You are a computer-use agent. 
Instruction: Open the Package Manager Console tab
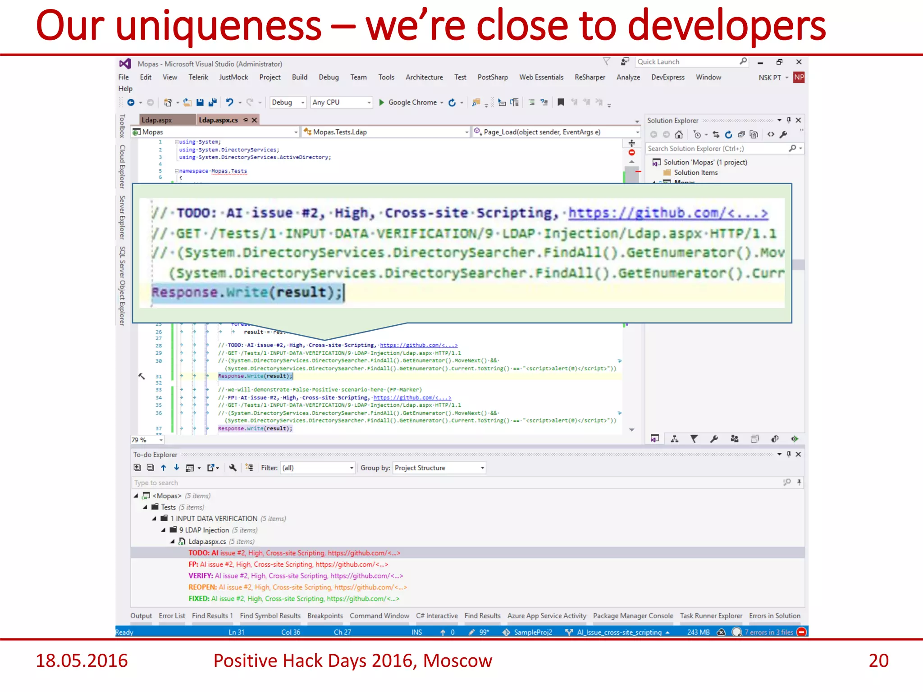click(x=633, y=616)
